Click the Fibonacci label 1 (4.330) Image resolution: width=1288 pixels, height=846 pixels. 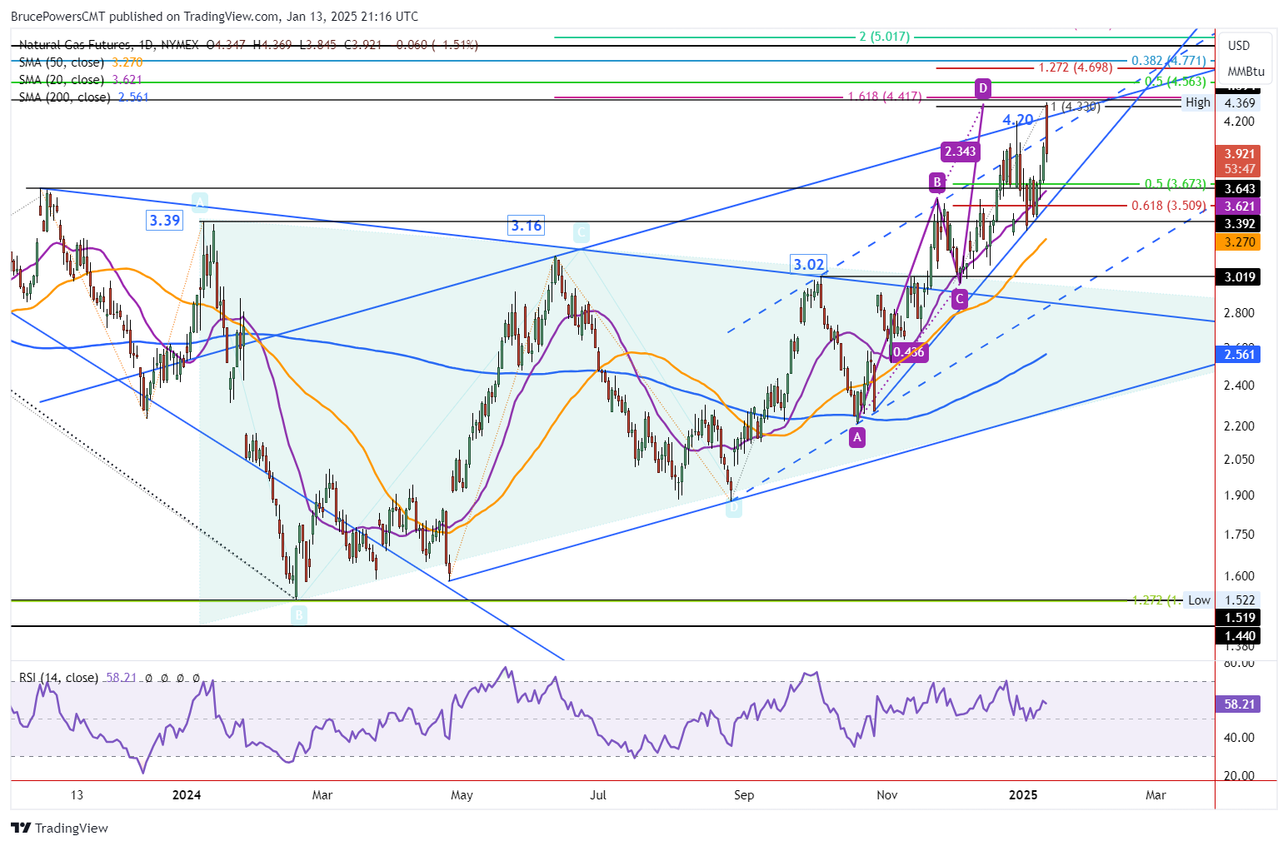[1076, 107]
